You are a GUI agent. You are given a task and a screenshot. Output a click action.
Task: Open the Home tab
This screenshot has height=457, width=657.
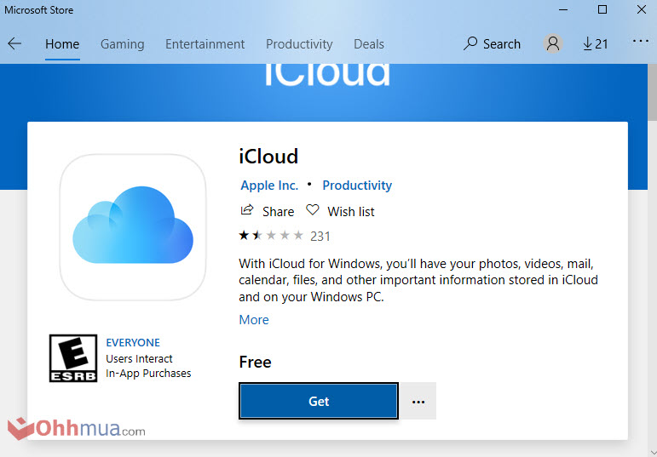(x=62, y=44)
